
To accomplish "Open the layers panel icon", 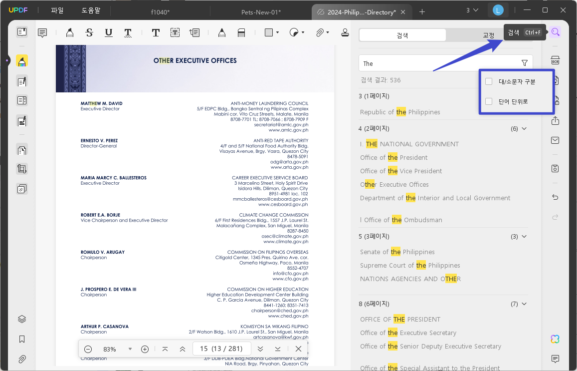I will coord(22,319).
